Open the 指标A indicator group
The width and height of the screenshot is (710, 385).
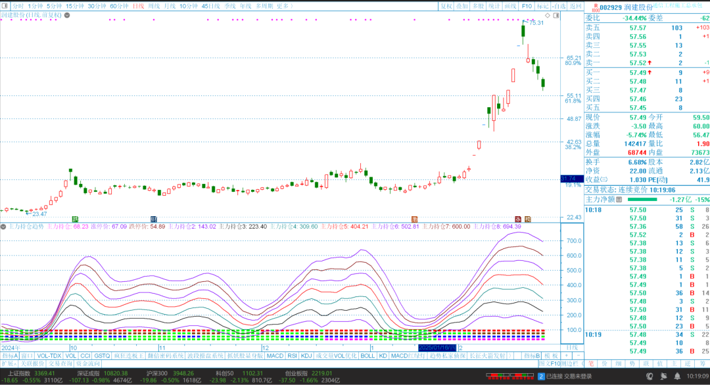coord(10,356)
